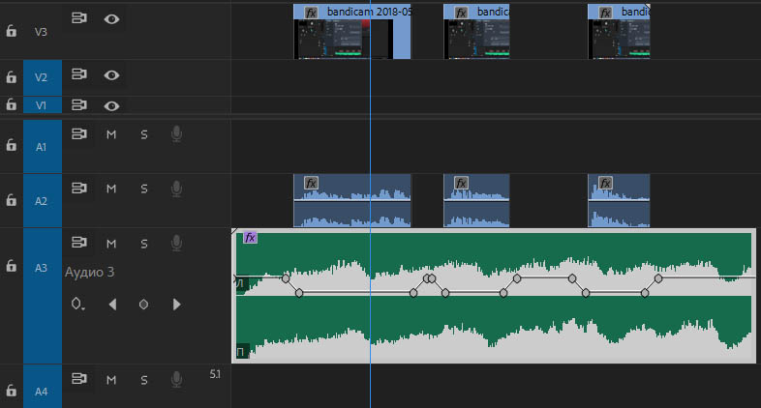The width and height of the screenshot is (761, 408).
Task: Solo track A4
Action: [x=144, y=380]
